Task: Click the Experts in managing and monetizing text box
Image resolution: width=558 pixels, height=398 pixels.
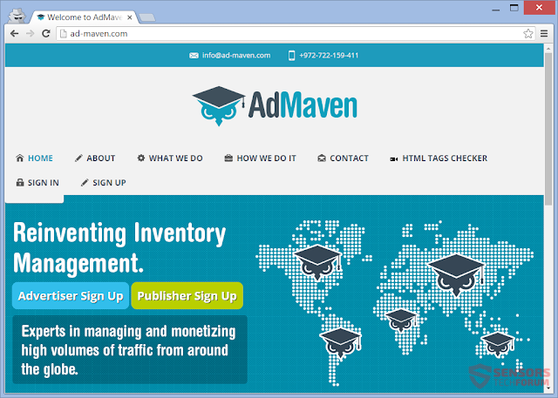Action: coord(130,350)
